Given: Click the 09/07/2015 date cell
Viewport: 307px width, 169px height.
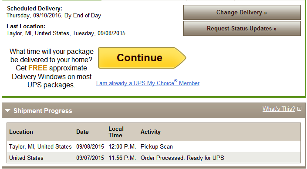Looking at the screenshot, I should (90, 158).
